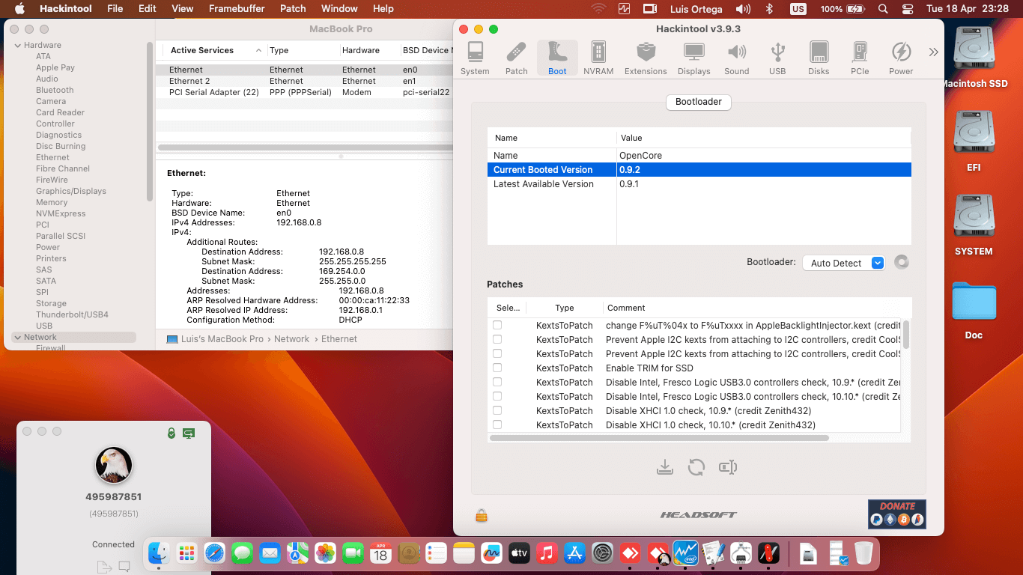
Task: Select Thunderbolt/USB4 in the sidebar
Action: click(72, 314)
